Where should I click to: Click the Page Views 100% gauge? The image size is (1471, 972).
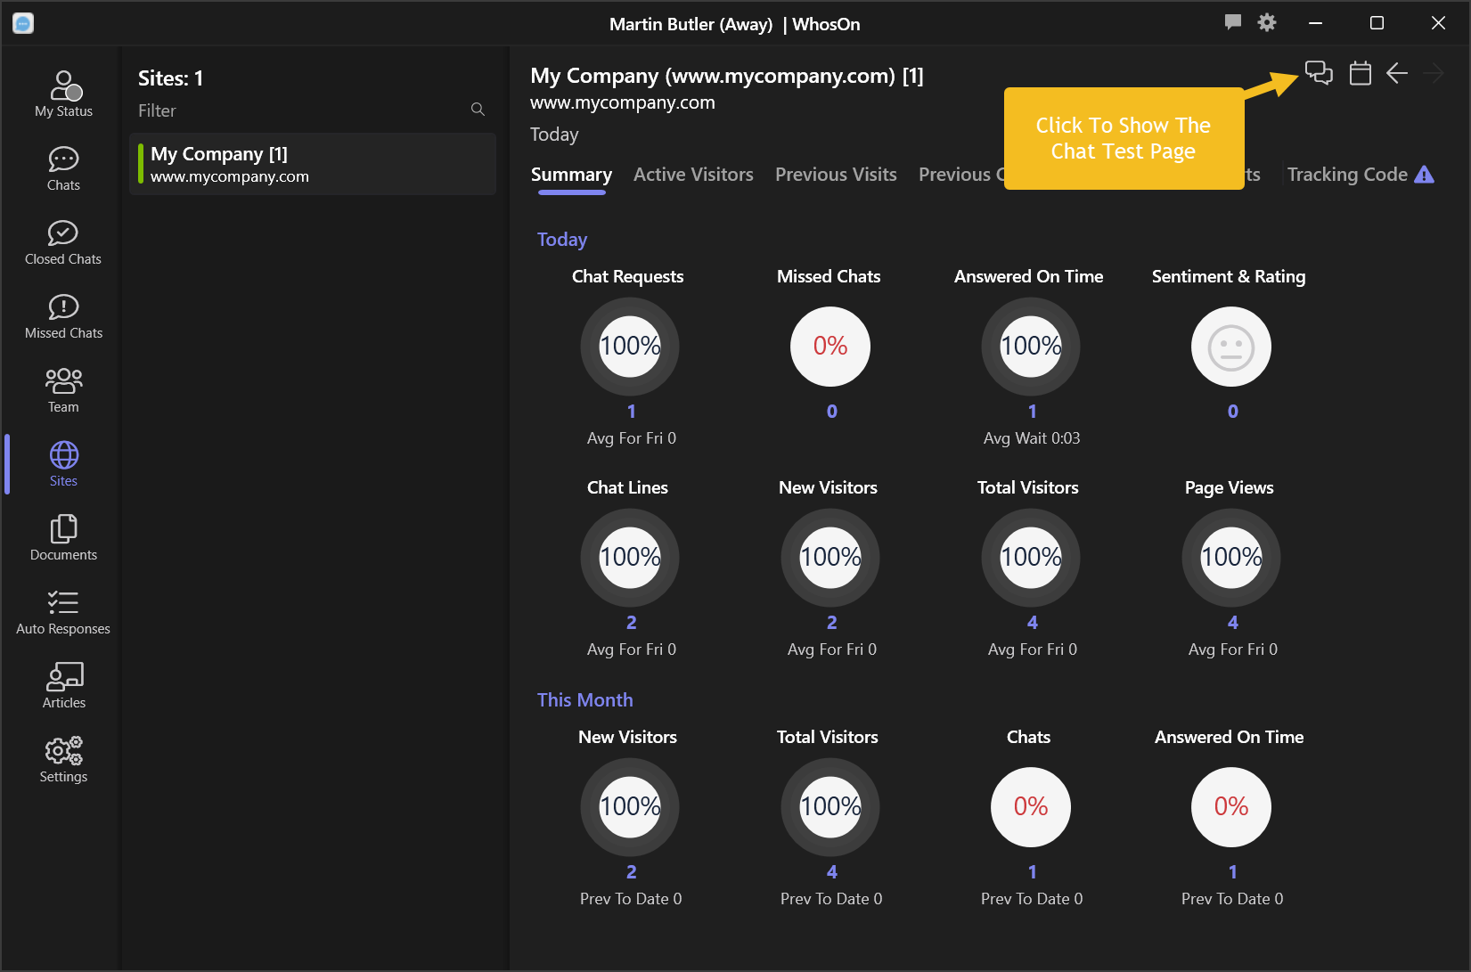(1231, 558)
